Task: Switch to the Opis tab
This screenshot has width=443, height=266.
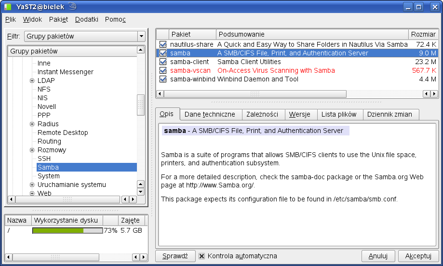Action: (167, 114)
